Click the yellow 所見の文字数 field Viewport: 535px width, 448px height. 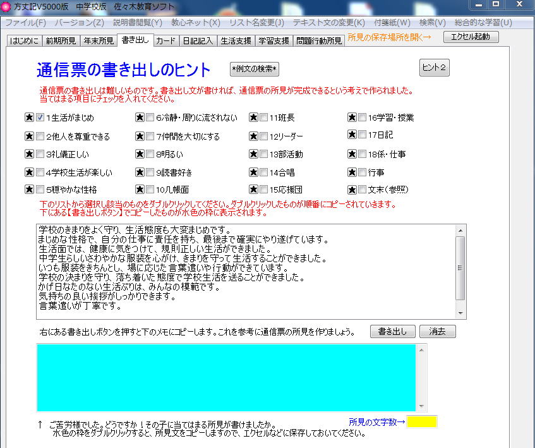422,421
